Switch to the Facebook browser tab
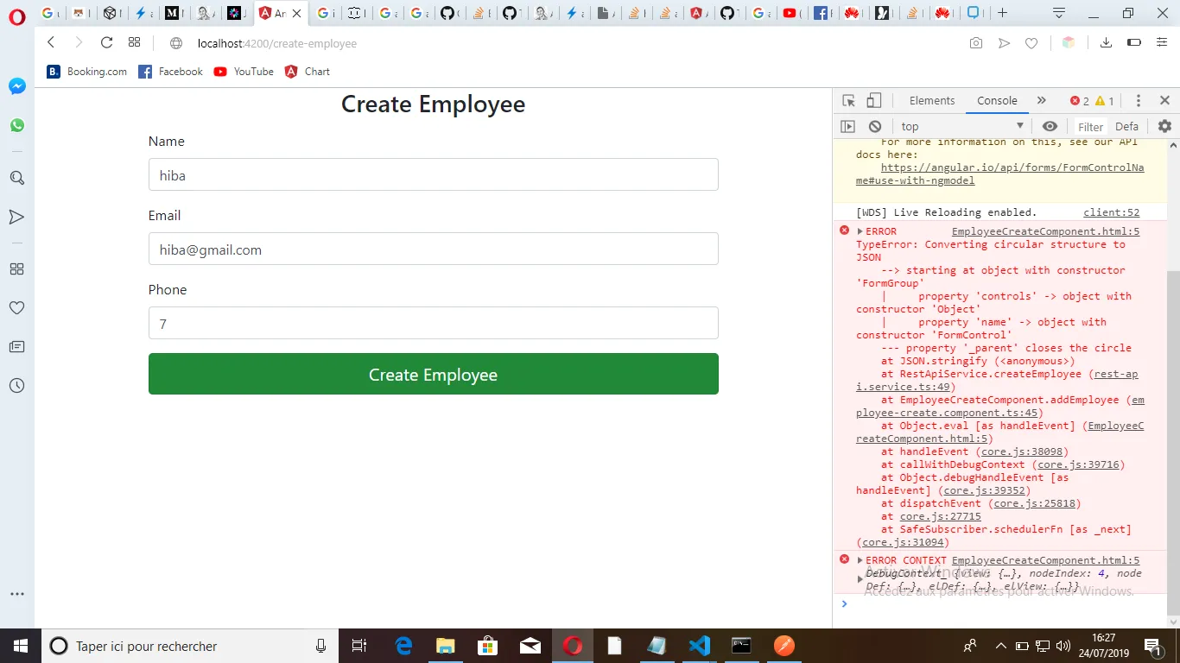The height and width of the screenshot is (663, 1180). tap(822, 13)
